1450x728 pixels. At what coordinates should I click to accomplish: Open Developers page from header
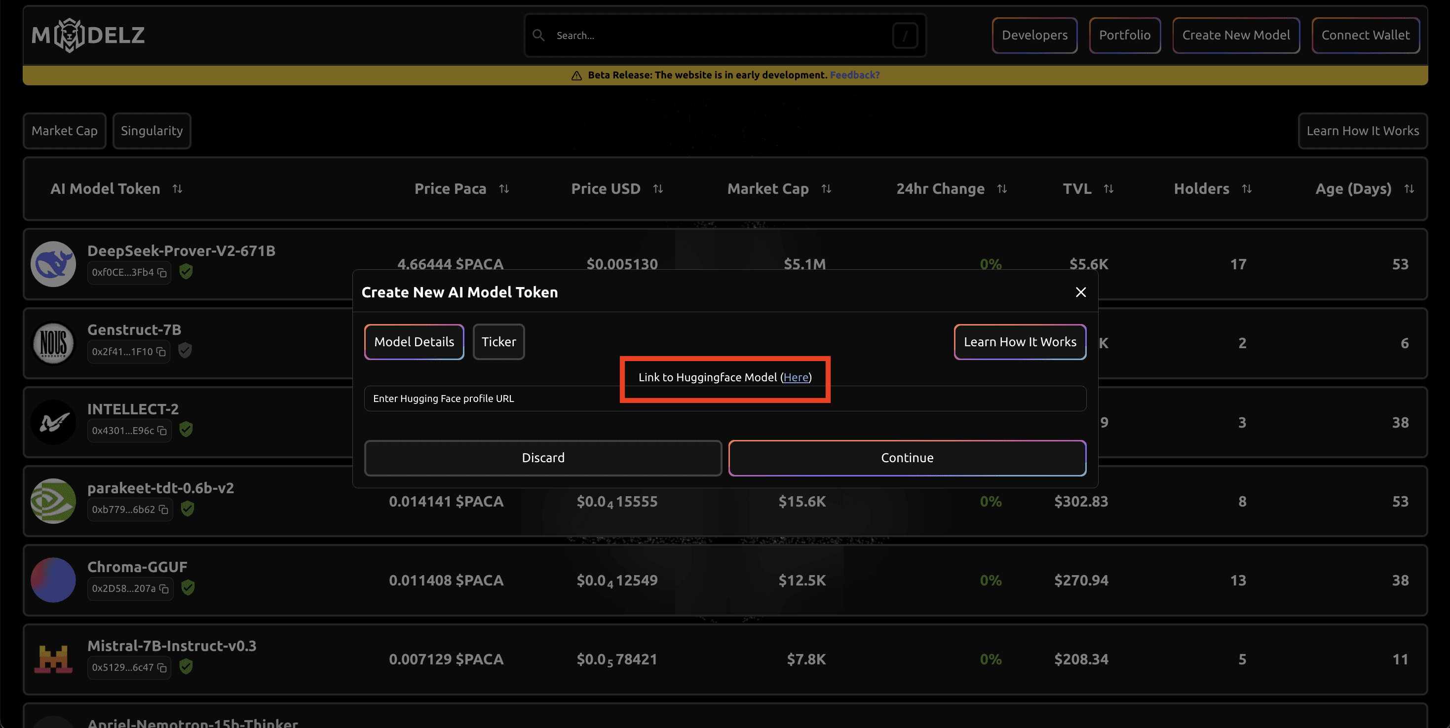[x=1034, y=36]
